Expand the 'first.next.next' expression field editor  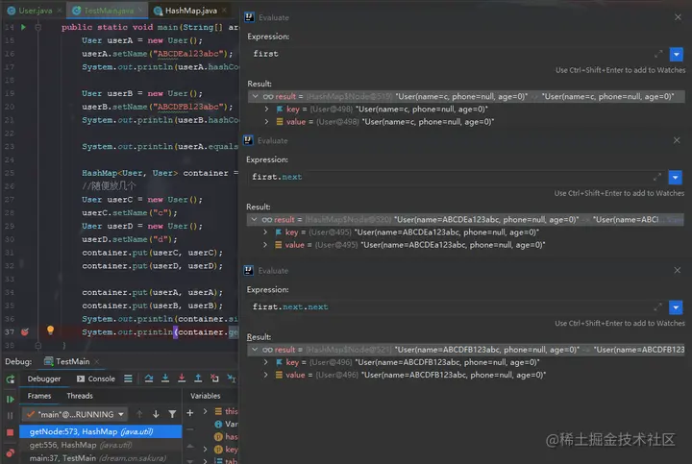(657, 307)
